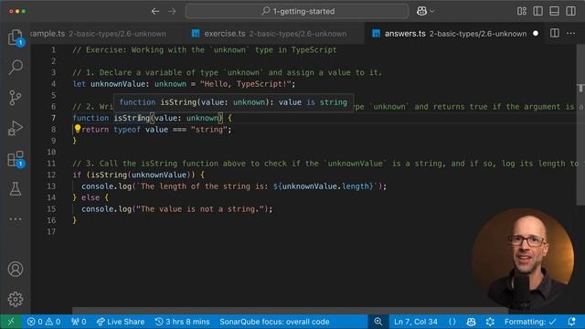This screenshot has width=585, height=329.
Task: Toggle the bottom panel
Action: tap(555, 11)
